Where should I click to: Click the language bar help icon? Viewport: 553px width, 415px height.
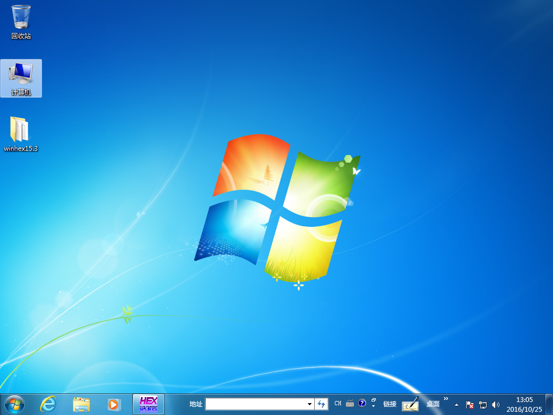362,403
